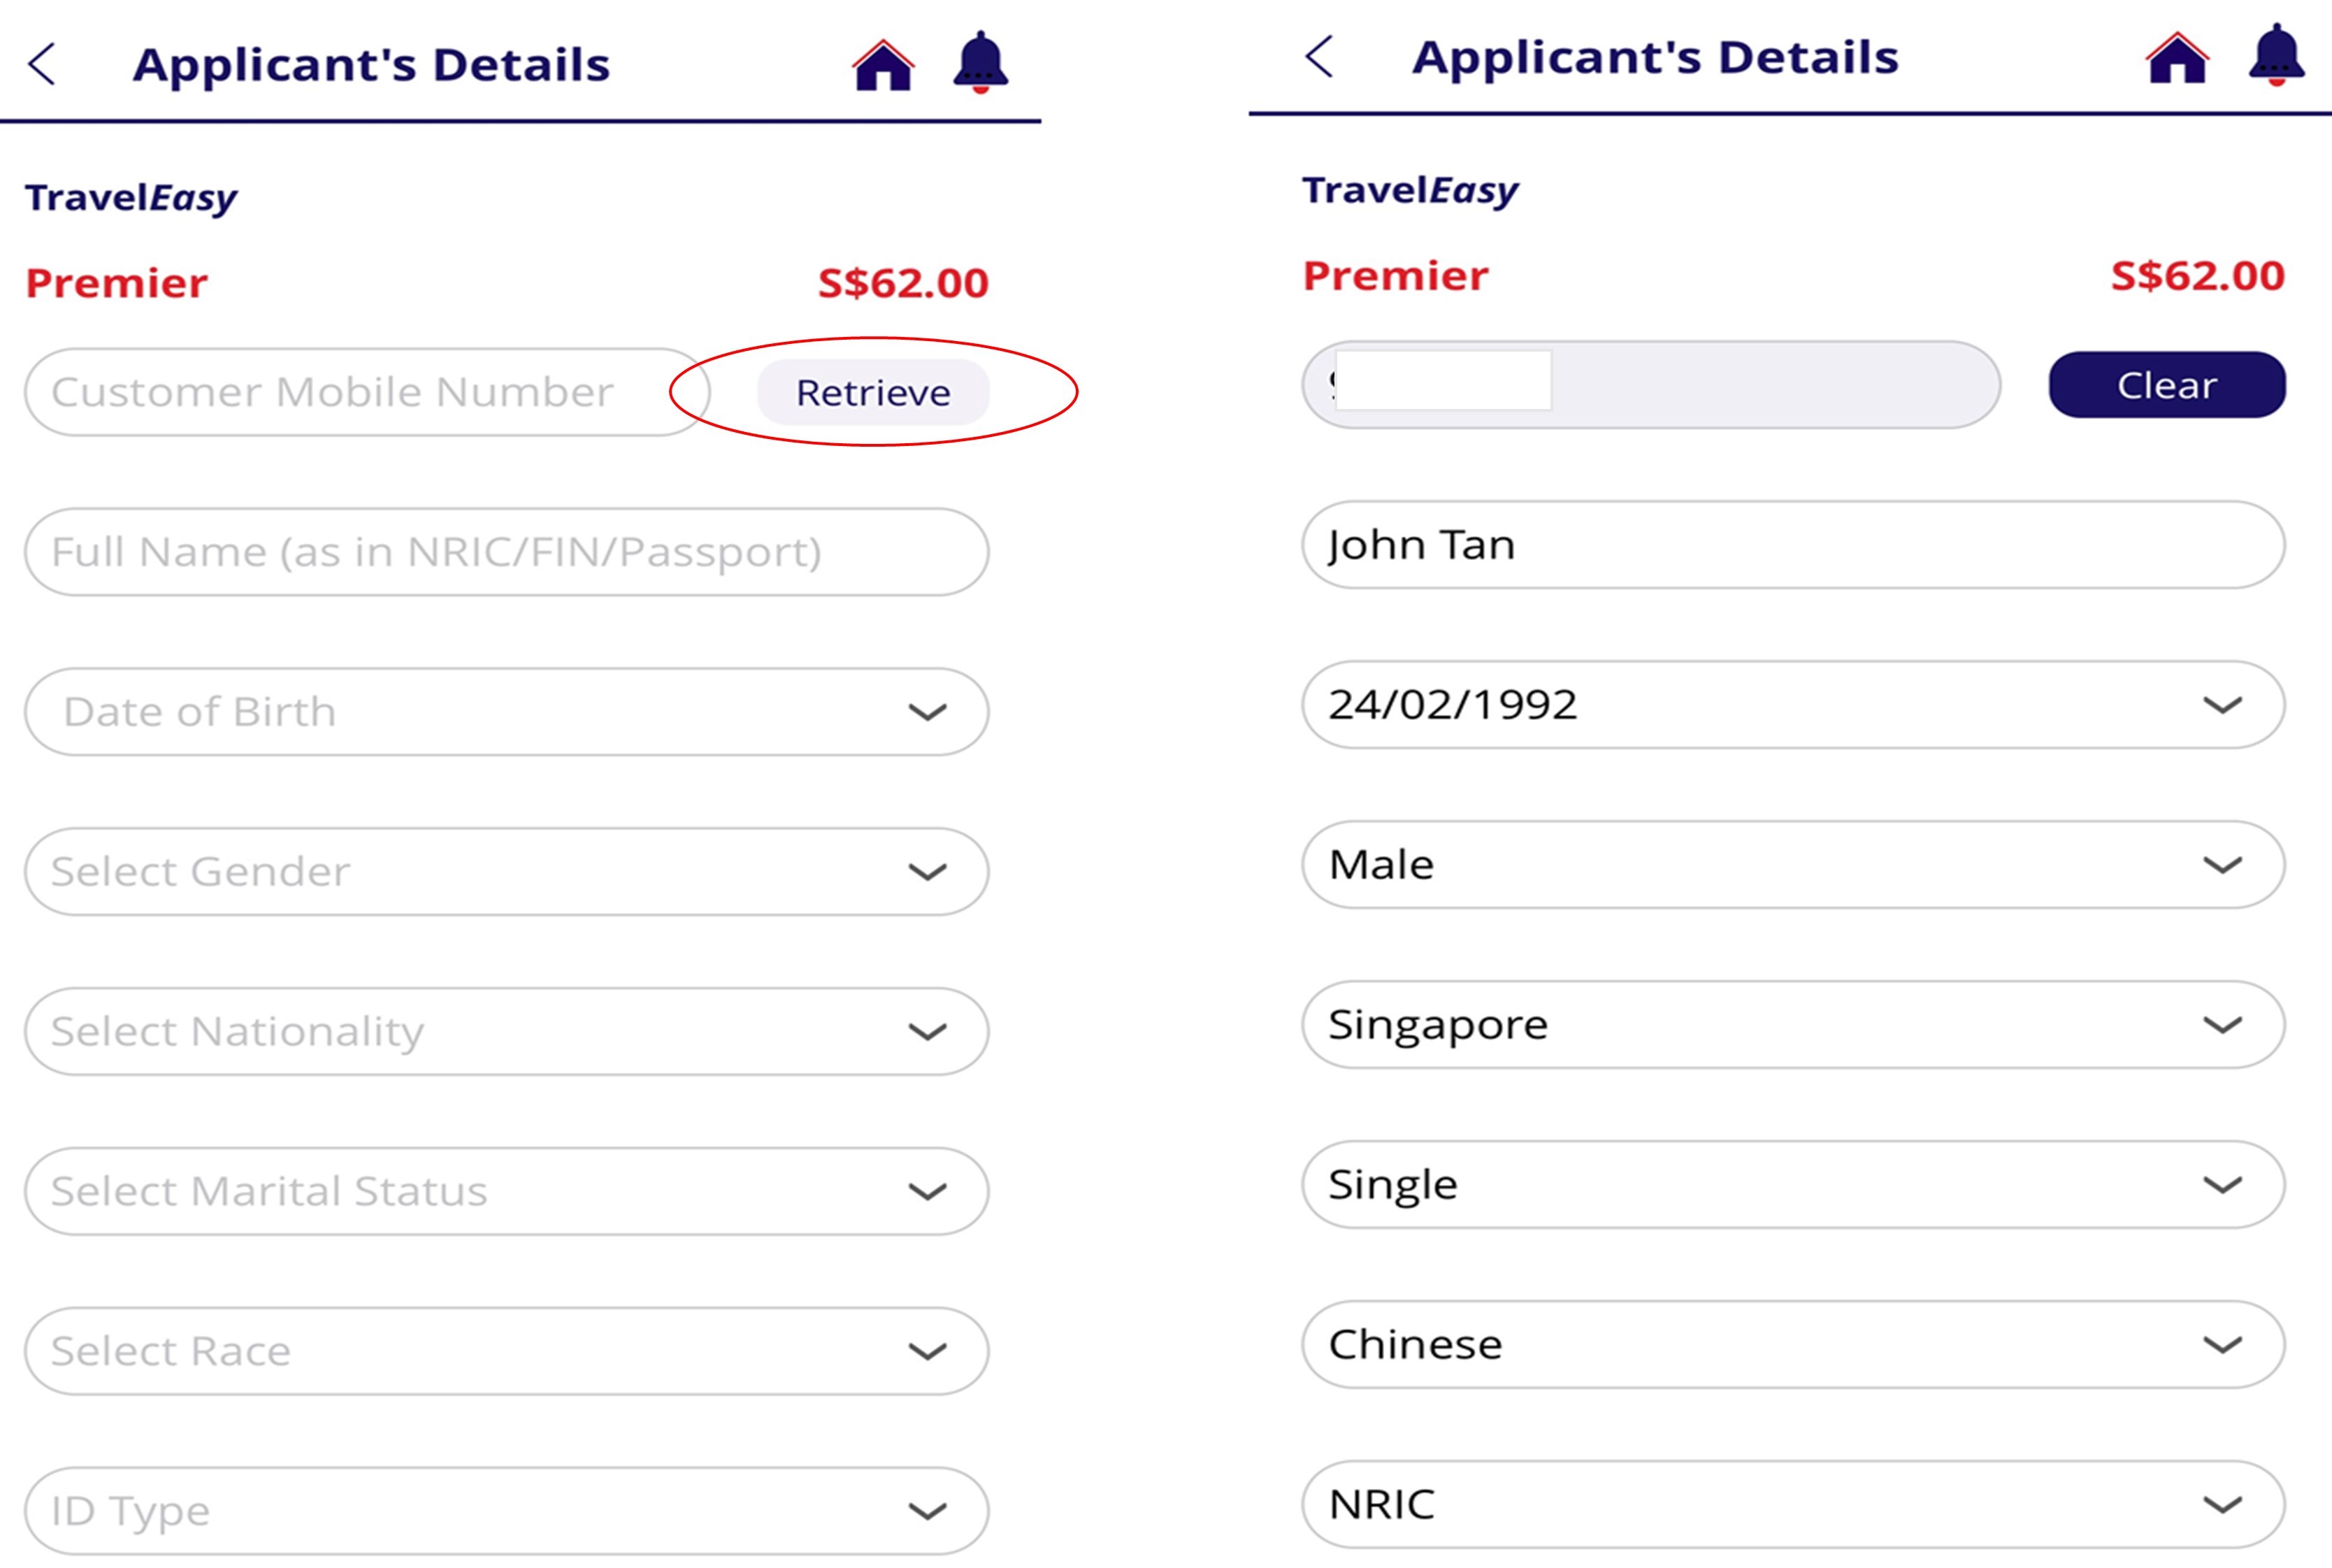2332x1568 pixels.
Task: Click the Customer Mobile Number input field
Action: pos(330,392)
